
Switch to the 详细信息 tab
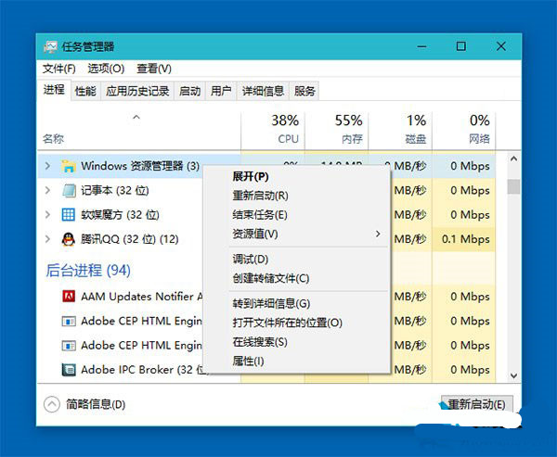point(263,91)
